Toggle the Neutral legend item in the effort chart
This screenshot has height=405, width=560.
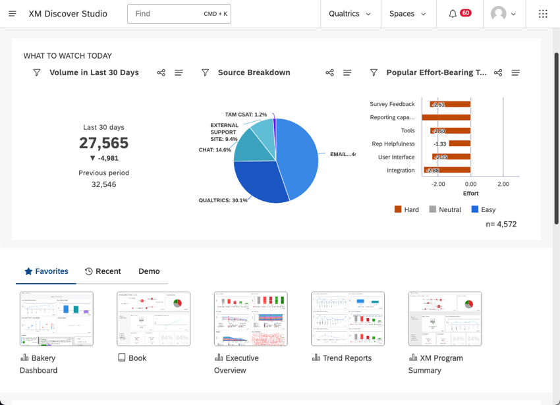445,209
